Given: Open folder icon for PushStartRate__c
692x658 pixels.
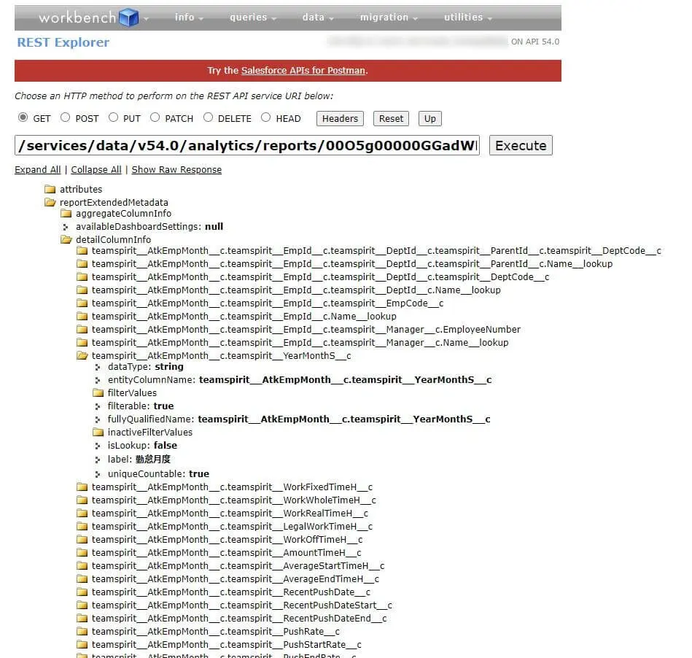Looking at the screenshot, I should pyautogui.click(x=82, y=645).
